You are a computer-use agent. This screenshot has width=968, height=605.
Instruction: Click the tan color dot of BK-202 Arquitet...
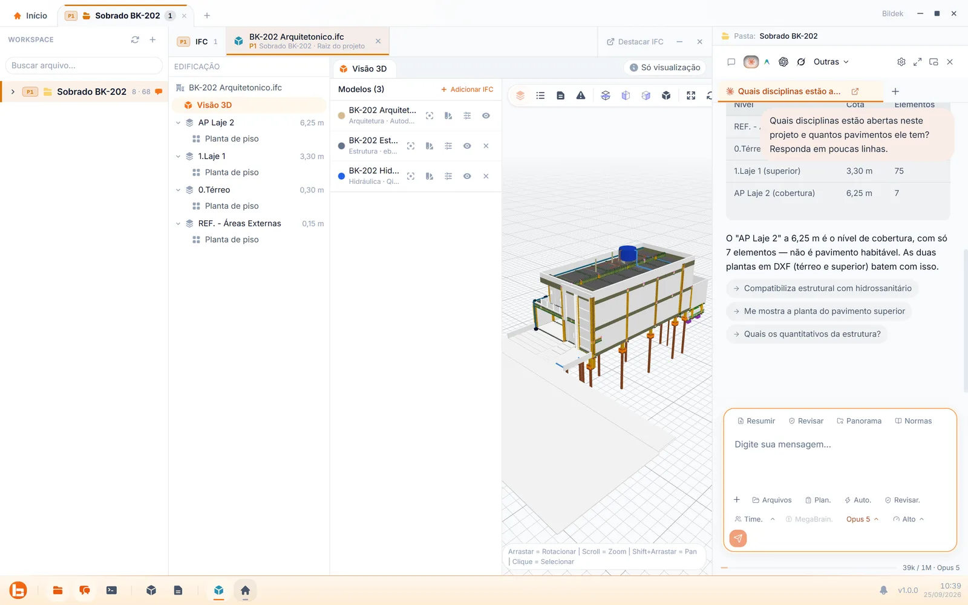(341, 116)
